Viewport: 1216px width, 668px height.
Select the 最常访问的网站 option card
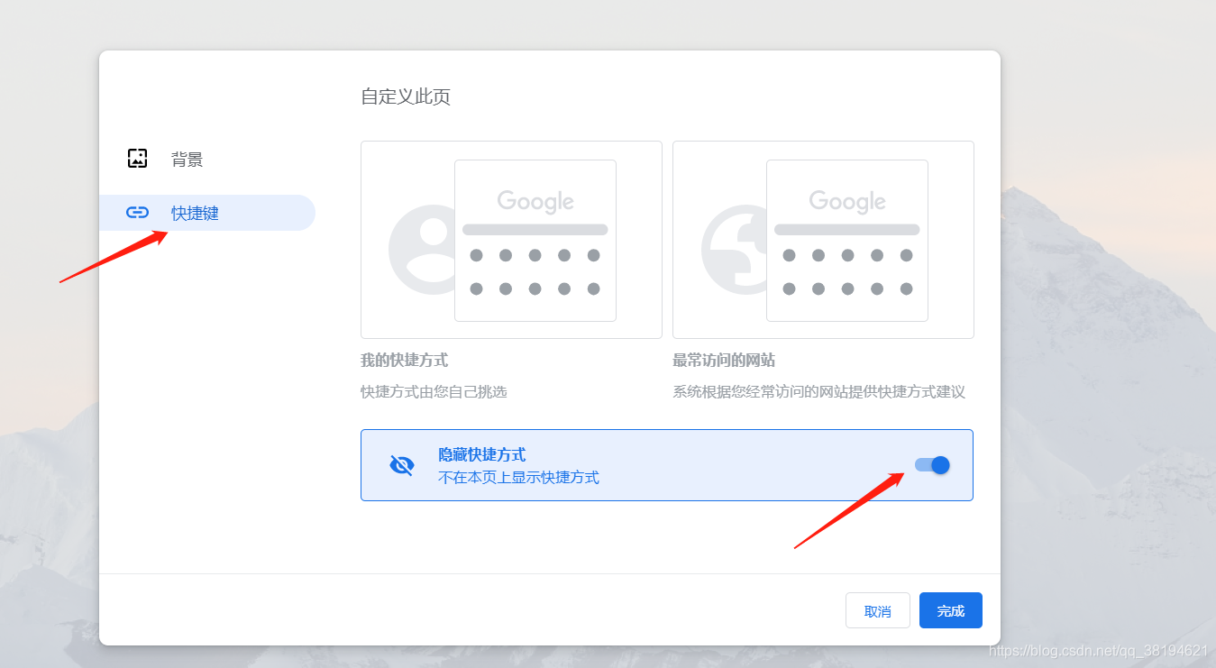[x=823, y=239]
